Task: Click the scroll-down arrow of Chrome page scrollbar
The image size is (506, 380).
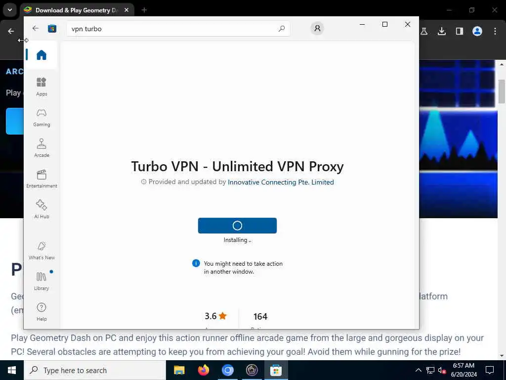Action: (502, 356)
